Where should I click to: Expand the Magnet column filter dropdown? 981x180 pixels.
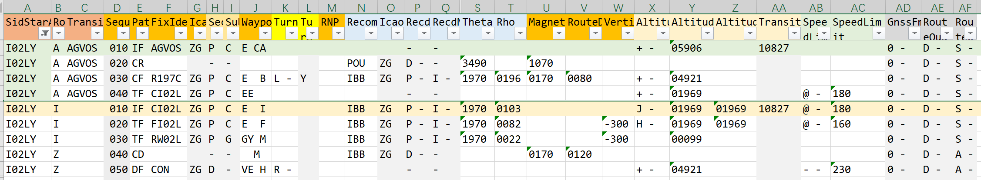point(559,33)
